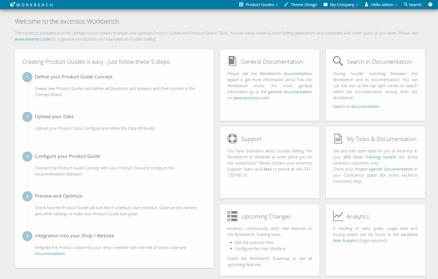The height and width of the screenshot is (279, 438).
Task: Click the My Company briefcase icon
Action: pyautogui.click(x=326, y=4)
